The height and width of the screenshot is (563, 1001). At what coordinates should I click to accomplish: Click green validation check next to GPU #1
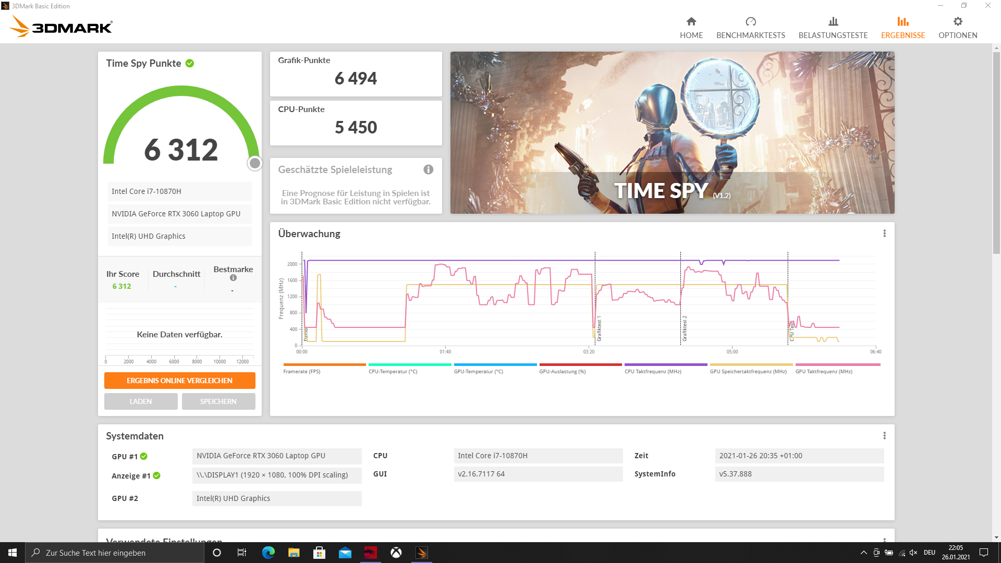[144, 456]
